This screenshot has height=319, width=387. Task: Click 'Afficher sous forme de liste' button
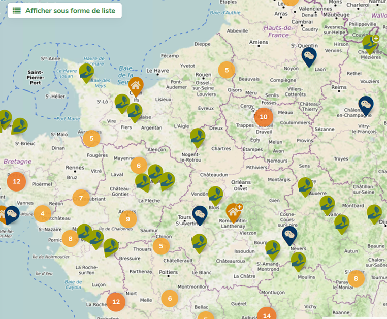(64, 11)
